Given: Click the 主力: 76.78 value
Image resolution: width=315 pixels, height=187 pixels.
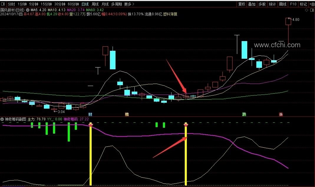Looking at the screenshot, I should (37, 119).
